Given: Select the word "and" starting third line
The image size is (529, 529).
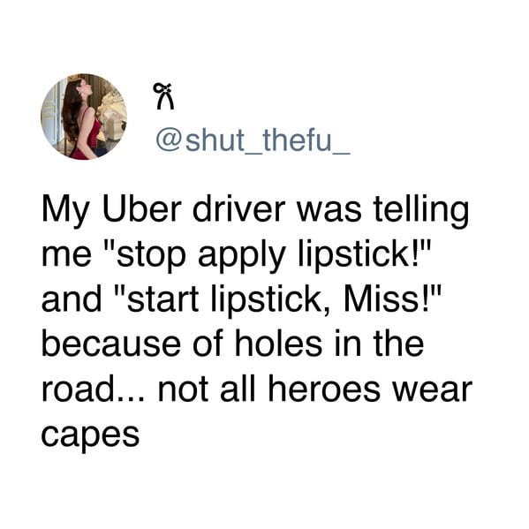Looking at the screenshot, I should pyautogui.click(x=72, y=299).
